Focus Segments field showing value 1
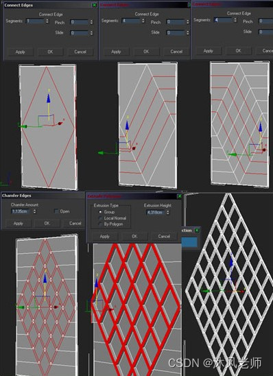The image size is (273, 376). (35, 21)
